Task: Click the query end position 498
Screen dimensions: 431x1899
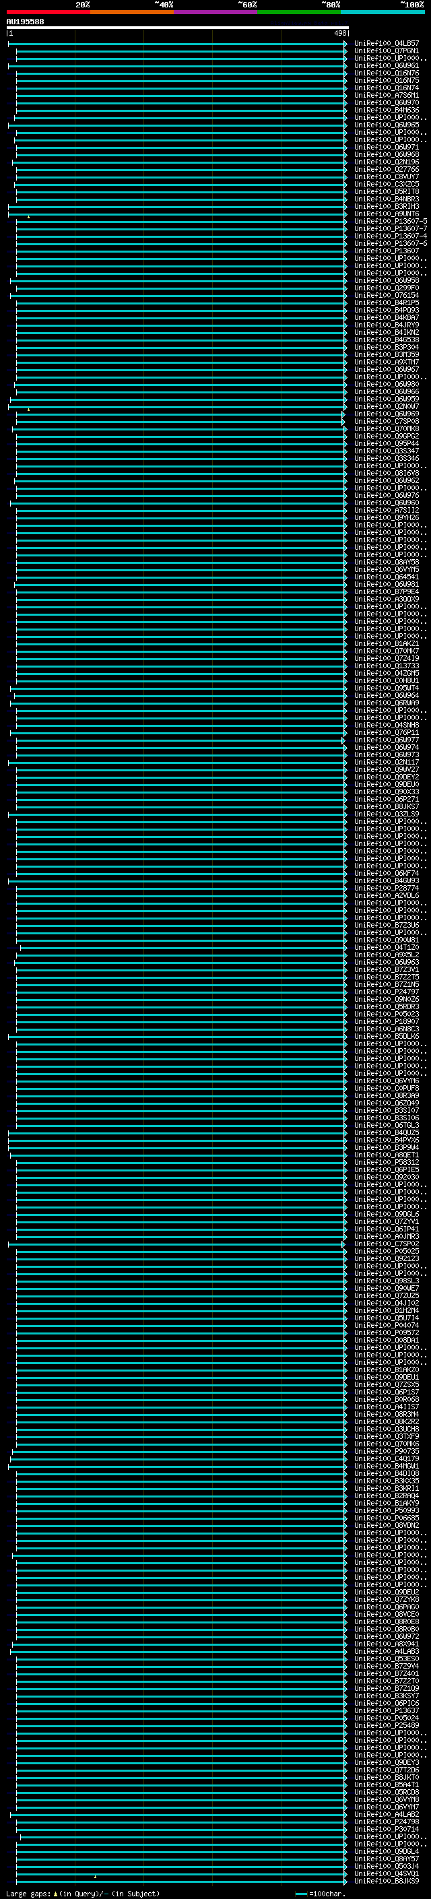Action: pos(339,33)
